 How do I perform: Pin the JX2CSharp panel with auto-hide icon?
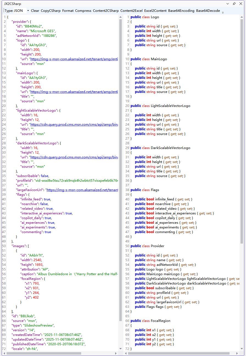click(x=234, y=4)
